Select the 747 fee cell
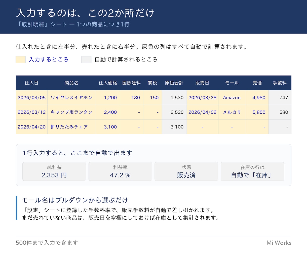307x253 pixels. click(280, 98)
